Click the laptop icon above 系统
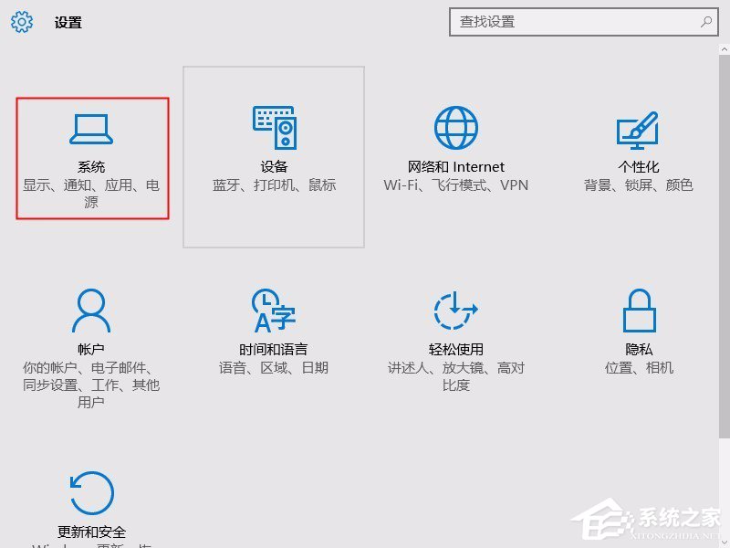The height and width of the screenshot is (548, 730). (91, 126)
